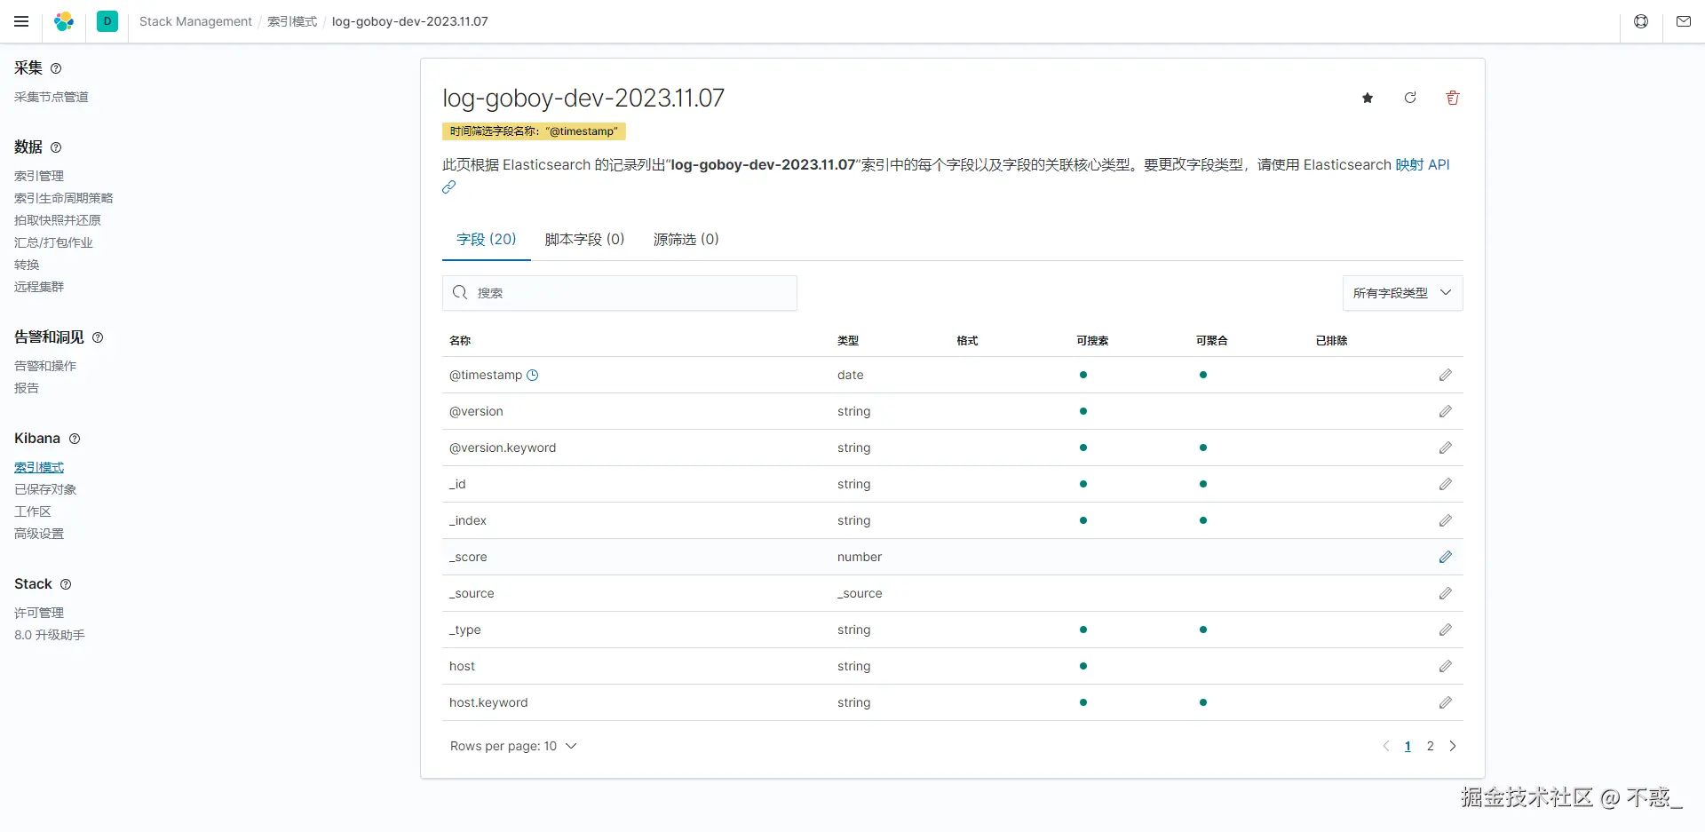Open 许可管理 in sidebar
Image resolution: width=1705 pixels, height=832 pixels.
click(39, 613)
